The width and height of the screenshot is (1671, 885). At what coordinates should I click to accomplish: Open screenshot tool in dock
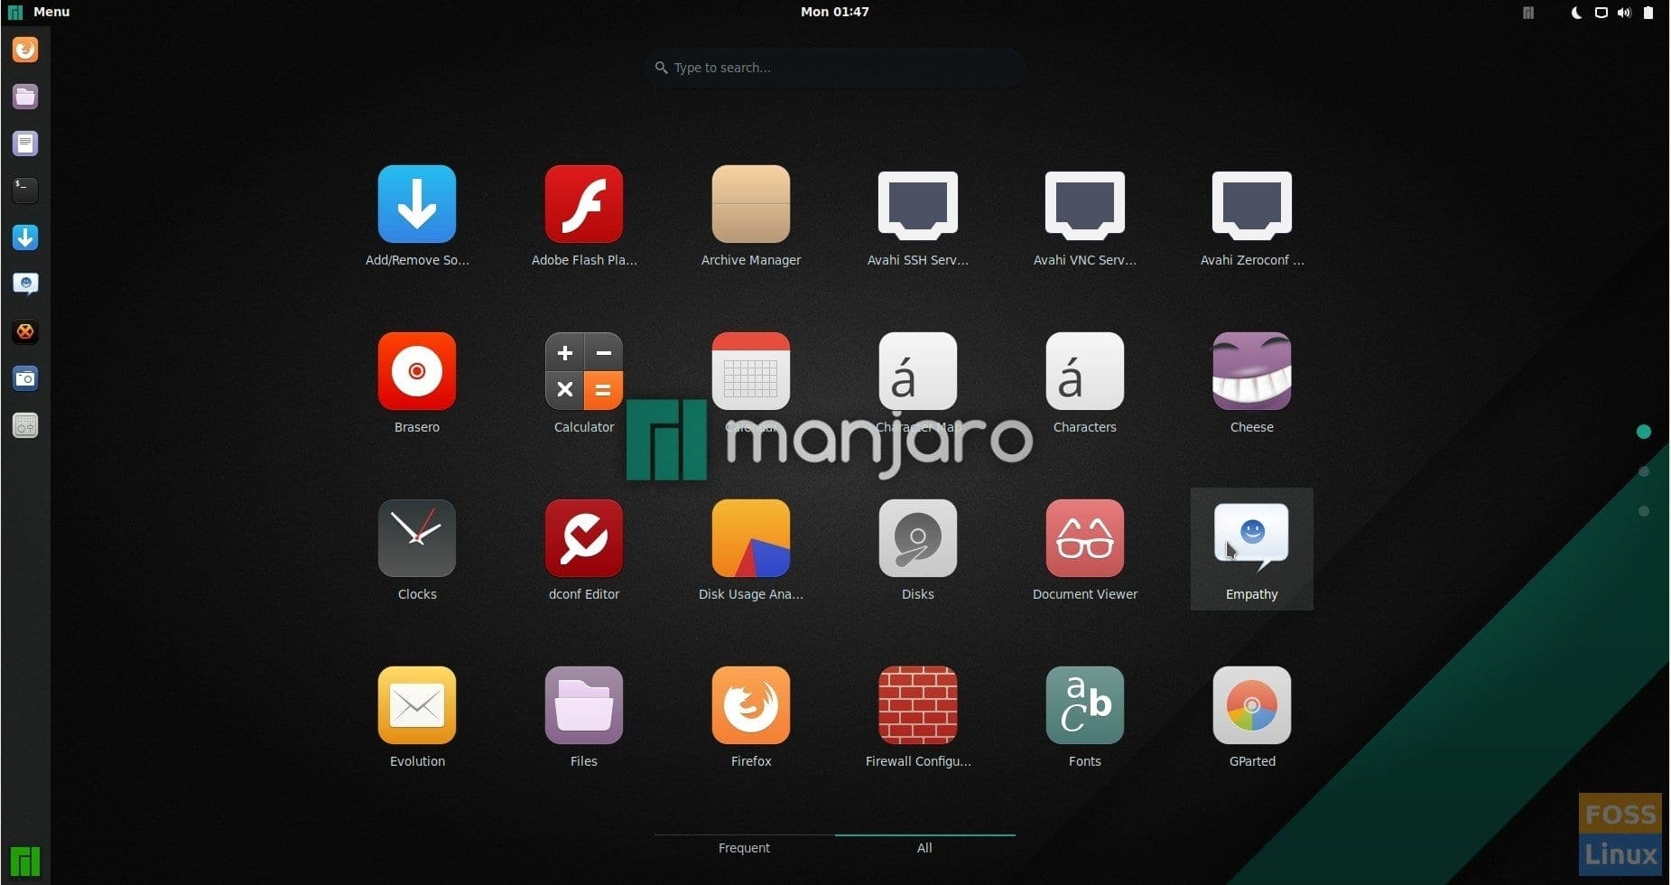25,378
